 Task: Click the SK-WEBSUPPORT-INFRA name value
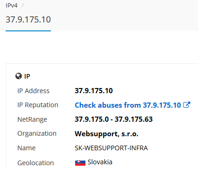111,148
